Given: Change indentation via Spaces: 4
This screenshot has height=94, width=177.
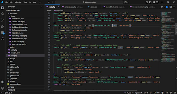Looking at the screenshot, I should [x=139, y=93].
